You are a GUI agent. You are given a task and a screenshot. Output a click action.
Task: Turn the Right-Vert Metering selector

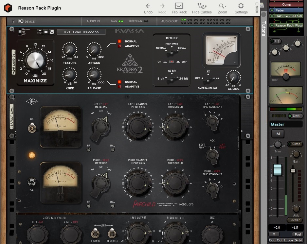[x=100, y=184]
